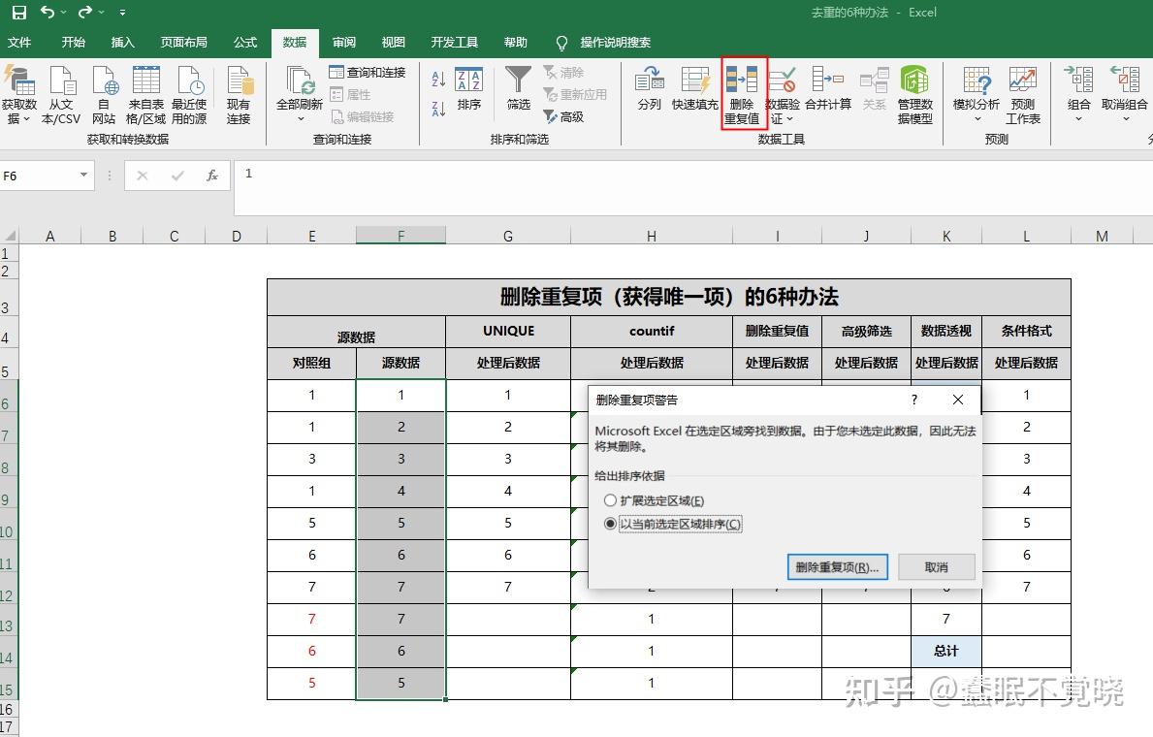The image size is (1153, 737).
Task: Open the Get Data (获取数据) tool
Action: 19,95
